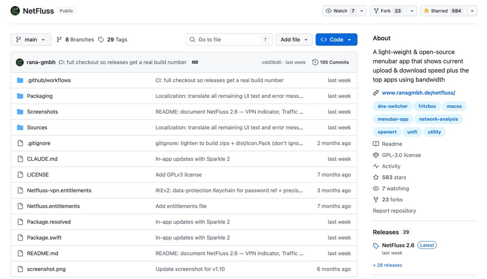Click the Package.swift file icon
Screen dimensions: 487x279
[20, 238]
